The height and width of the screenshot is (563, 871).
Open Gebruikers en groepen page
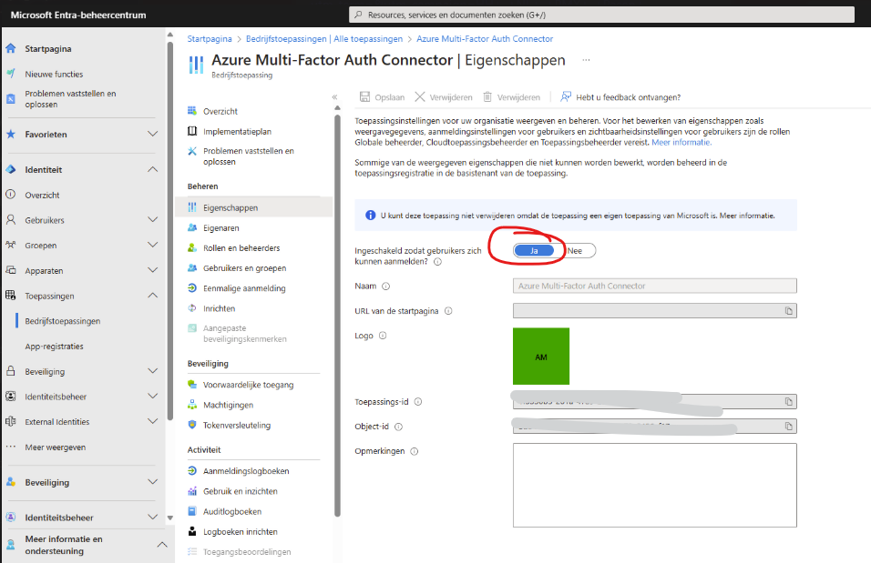[244, 268]
